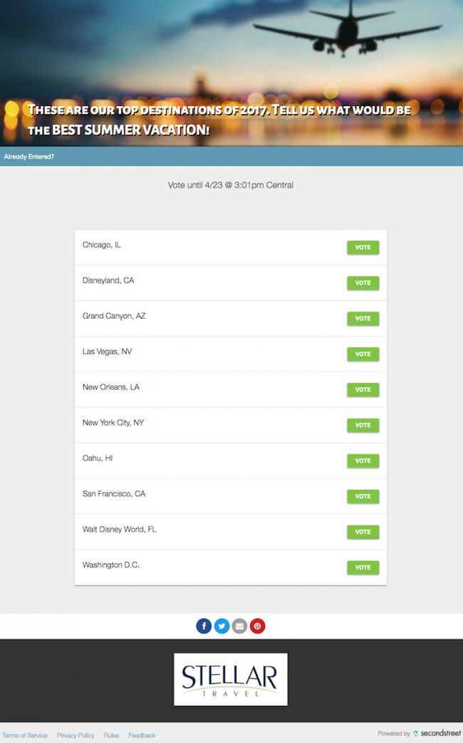Share via the email envelope icon

(x=239, y=626)
